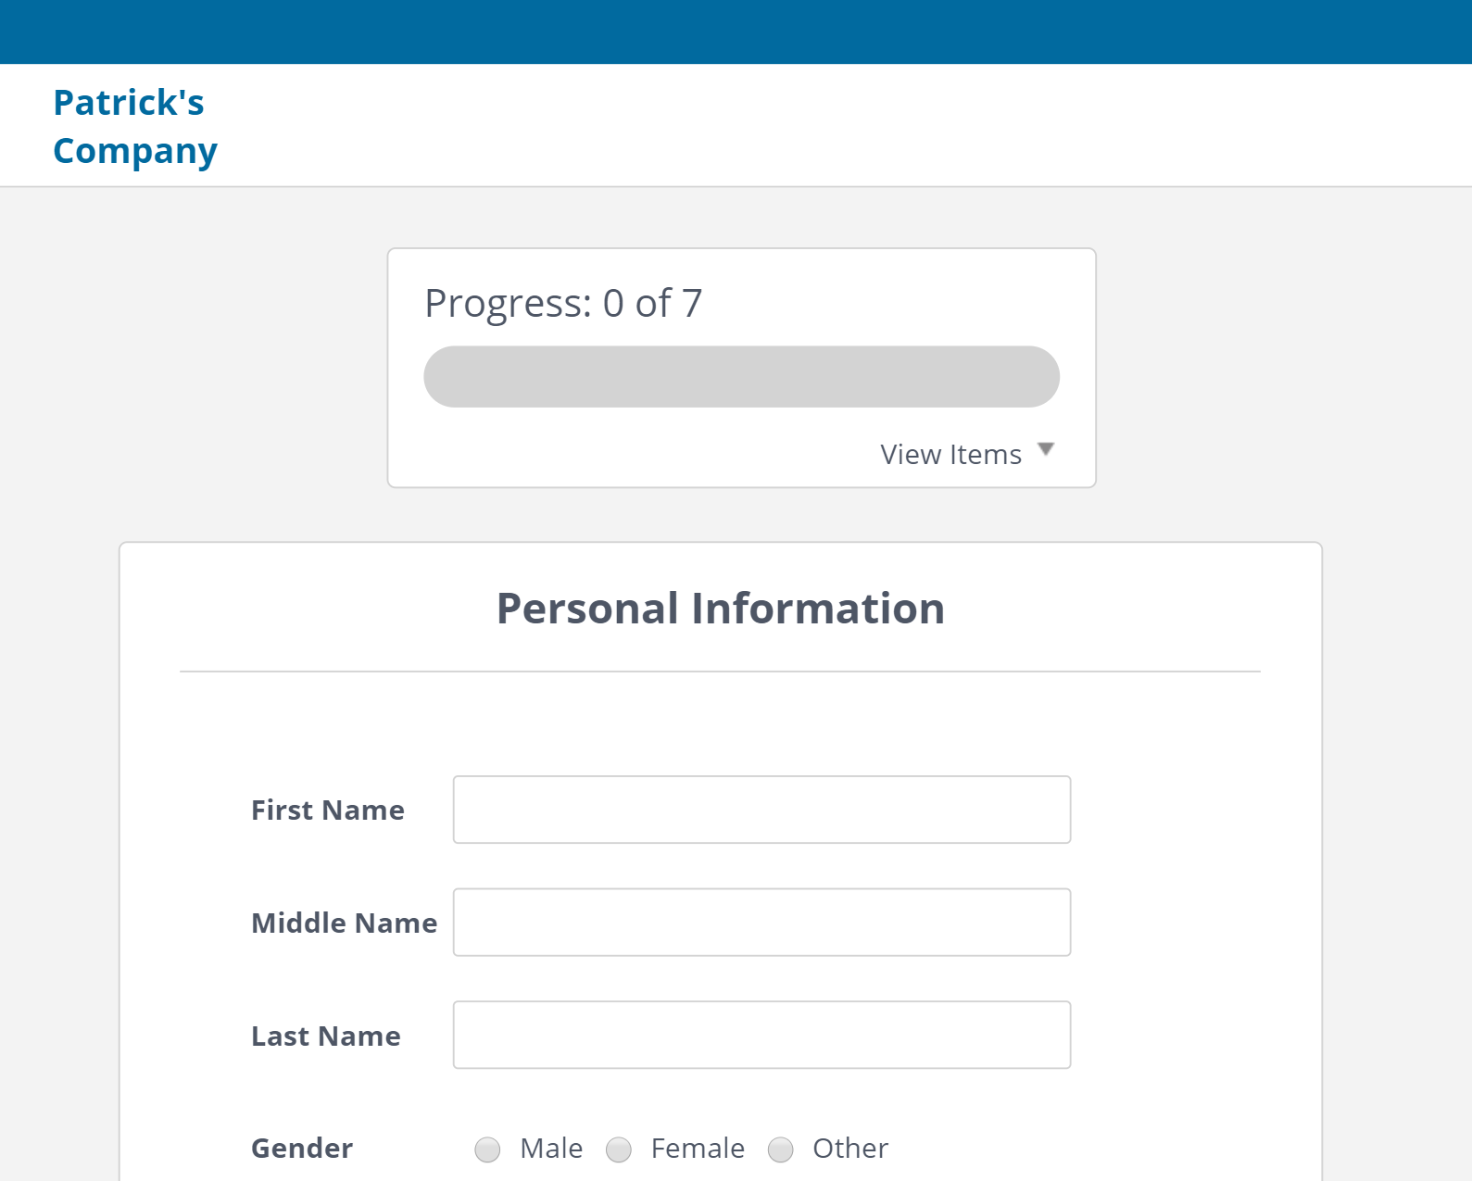Click the blue header banner
This screenshot has height=1181, width=1472.
point(736,31)
